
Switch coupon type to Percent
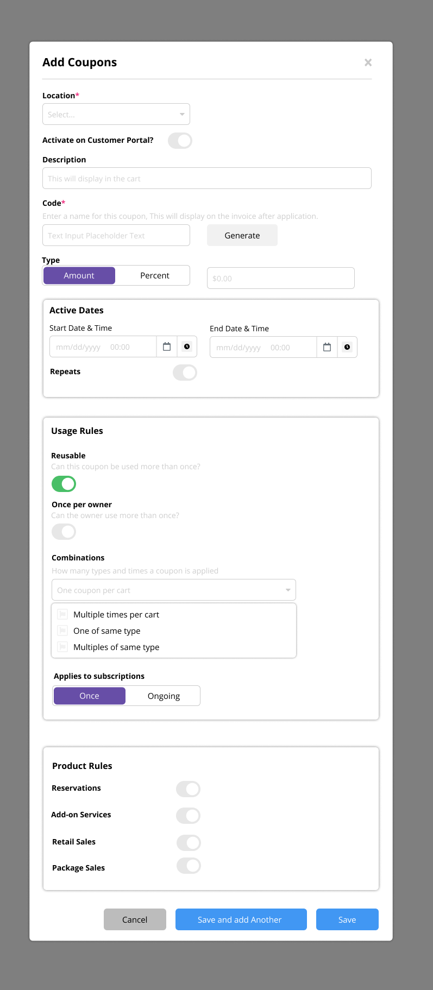click(155, 275)
